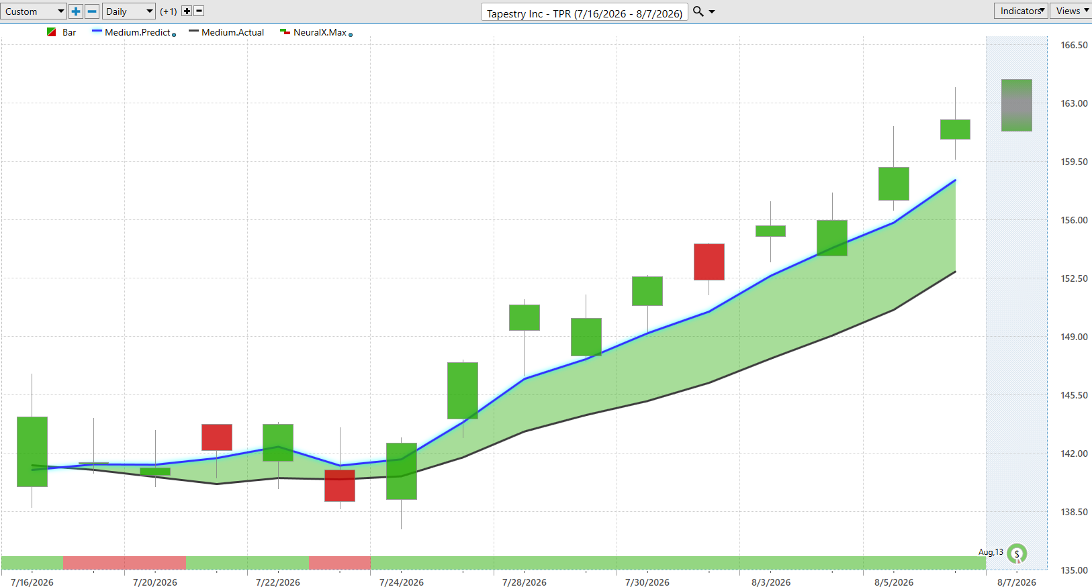Image resolution: width=1092 pixels, height=587 pixels.
Task: Select the Medium.Predict legend label
Action: (x=137, y=32)
